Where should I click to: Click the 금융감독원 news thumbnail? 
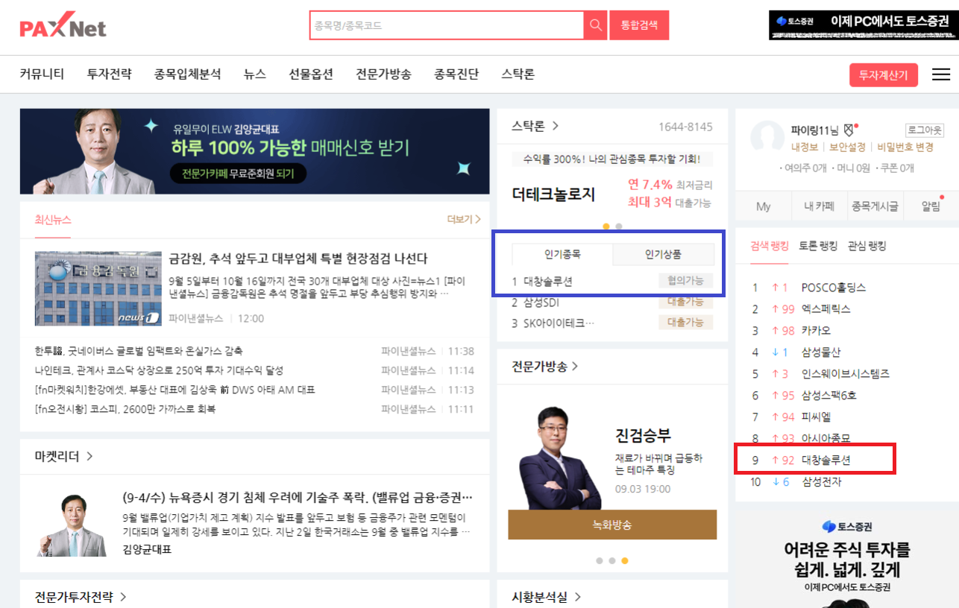click(x=98, y=288)
